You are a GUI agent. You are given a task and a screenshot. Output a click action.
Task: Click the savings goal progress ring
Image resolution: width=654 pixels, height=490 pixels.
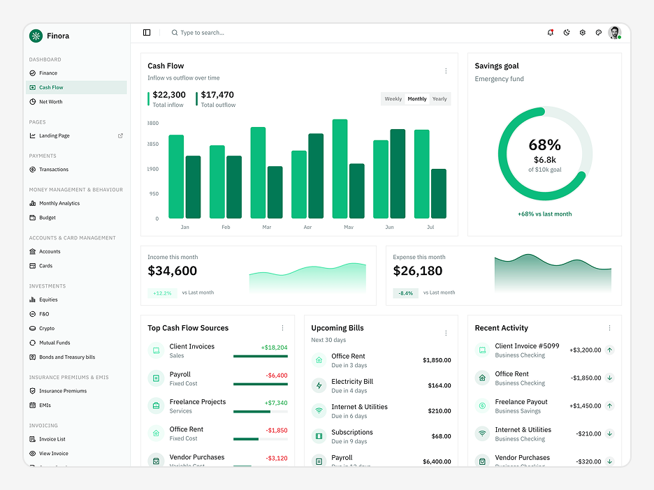click(545, 154)
